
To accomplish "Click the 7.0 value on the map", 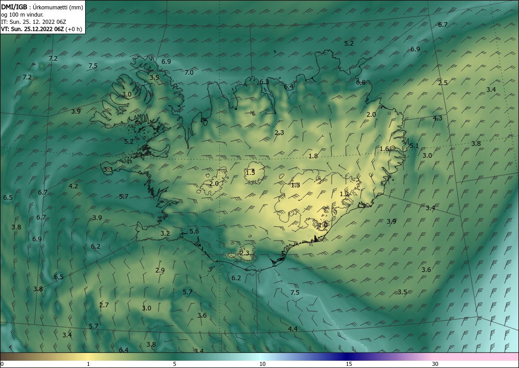I will pos(189,73).
